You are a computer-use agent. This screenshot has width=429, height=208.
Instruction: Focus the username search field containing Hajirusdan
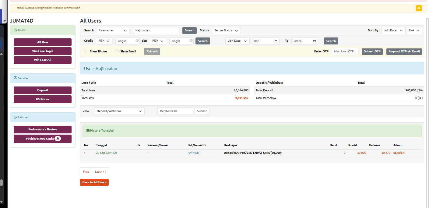[x=156, y=30]
